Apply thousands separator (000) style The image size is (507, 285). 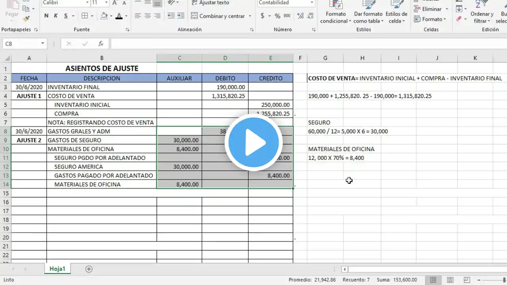tap(287, 16)
